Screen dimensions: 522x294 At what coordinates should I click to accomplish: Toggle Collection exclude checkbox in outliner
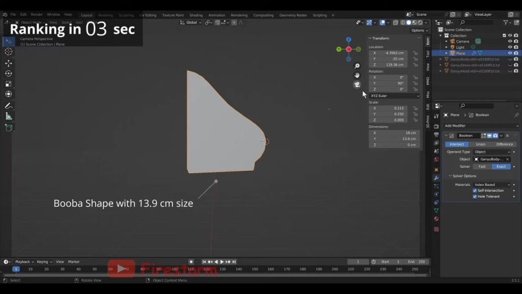(504, 35)
